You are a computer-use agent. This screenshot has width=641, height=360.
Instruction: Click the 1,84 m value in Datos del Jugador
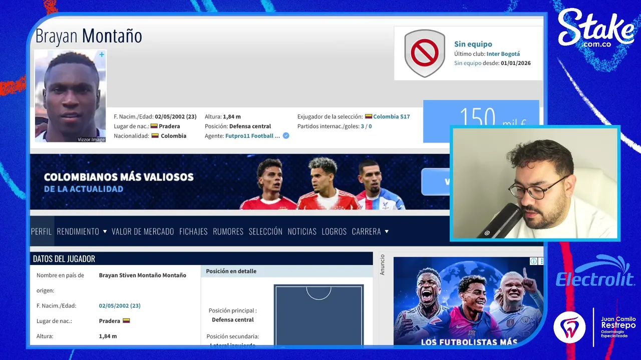tap(108, 336)
